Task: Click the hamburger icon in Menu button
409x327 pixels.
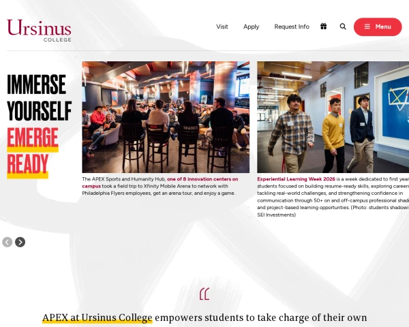Action: [x=367, y=27]
